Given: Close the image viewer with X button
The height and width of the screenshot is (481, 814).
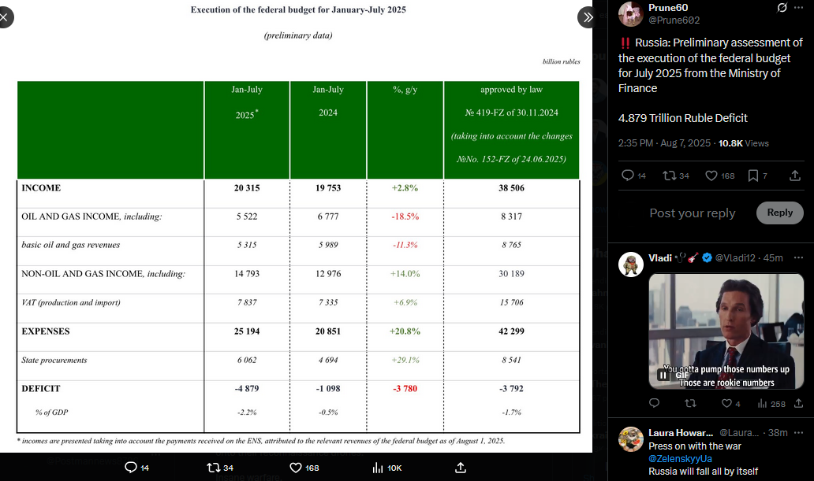Looking at the screenshot, I should click(x=4, y=17).
